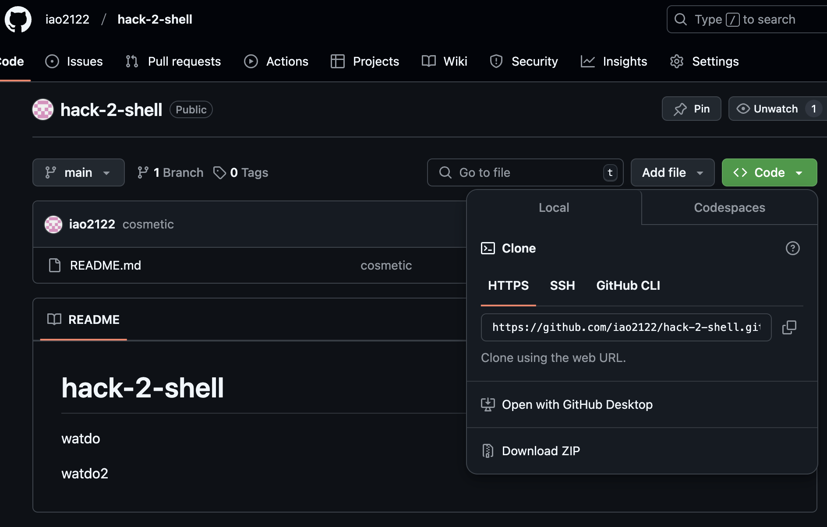Screen dimensions: 827x527
Task: Expand the main branch dropdown
Action: point(78,172)
